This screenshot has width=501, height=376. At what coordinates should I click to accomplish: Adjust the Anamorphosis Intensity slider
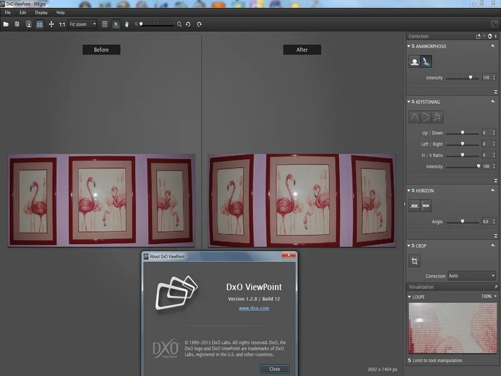[462, 77]
